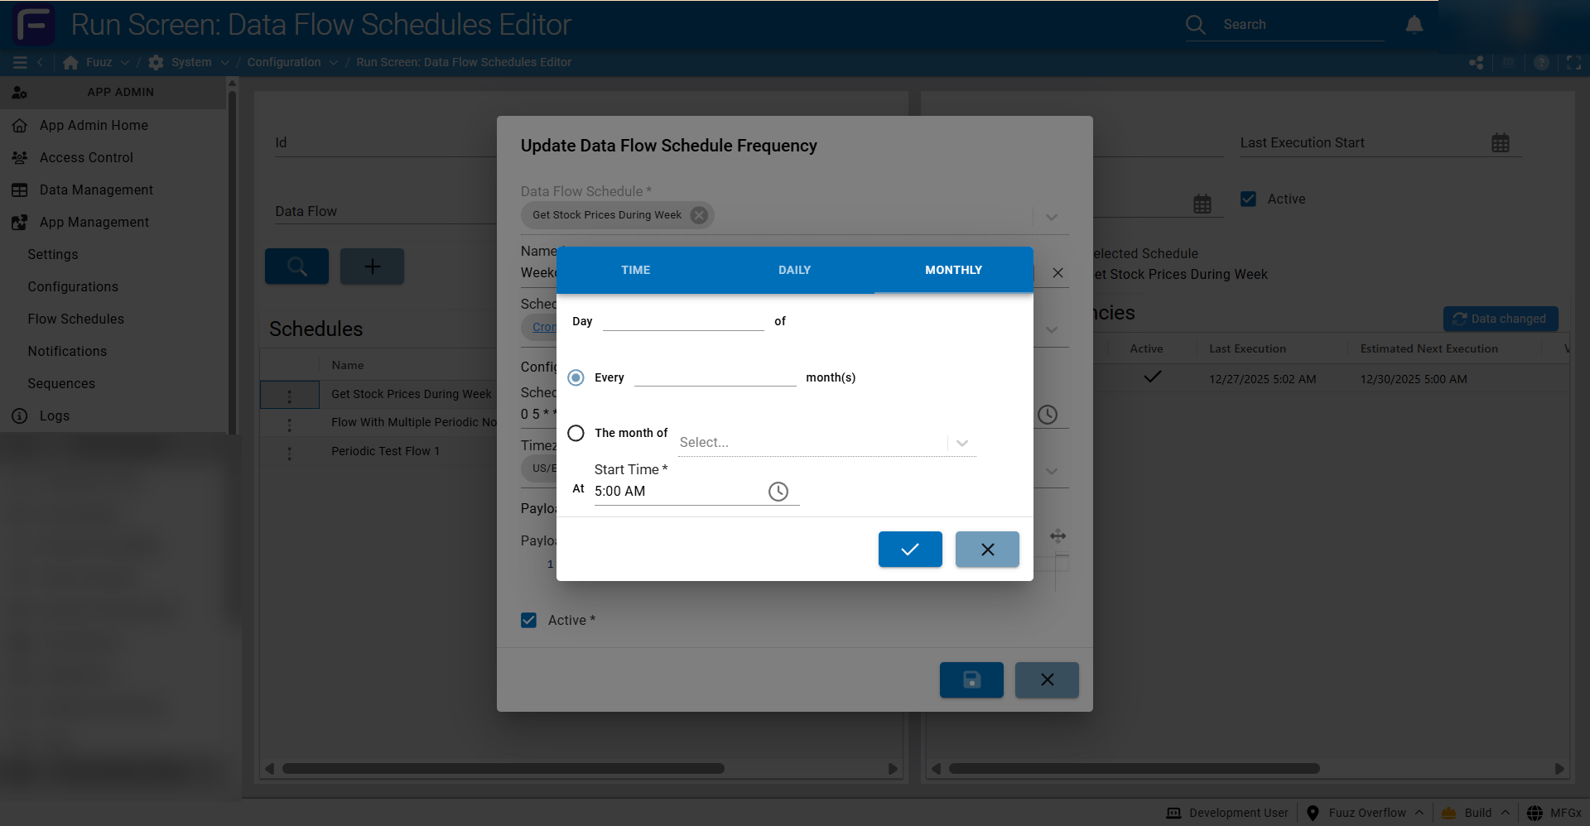Cancel the frequency picker with X button
The image size is (1590, 826).
(986, 550)
